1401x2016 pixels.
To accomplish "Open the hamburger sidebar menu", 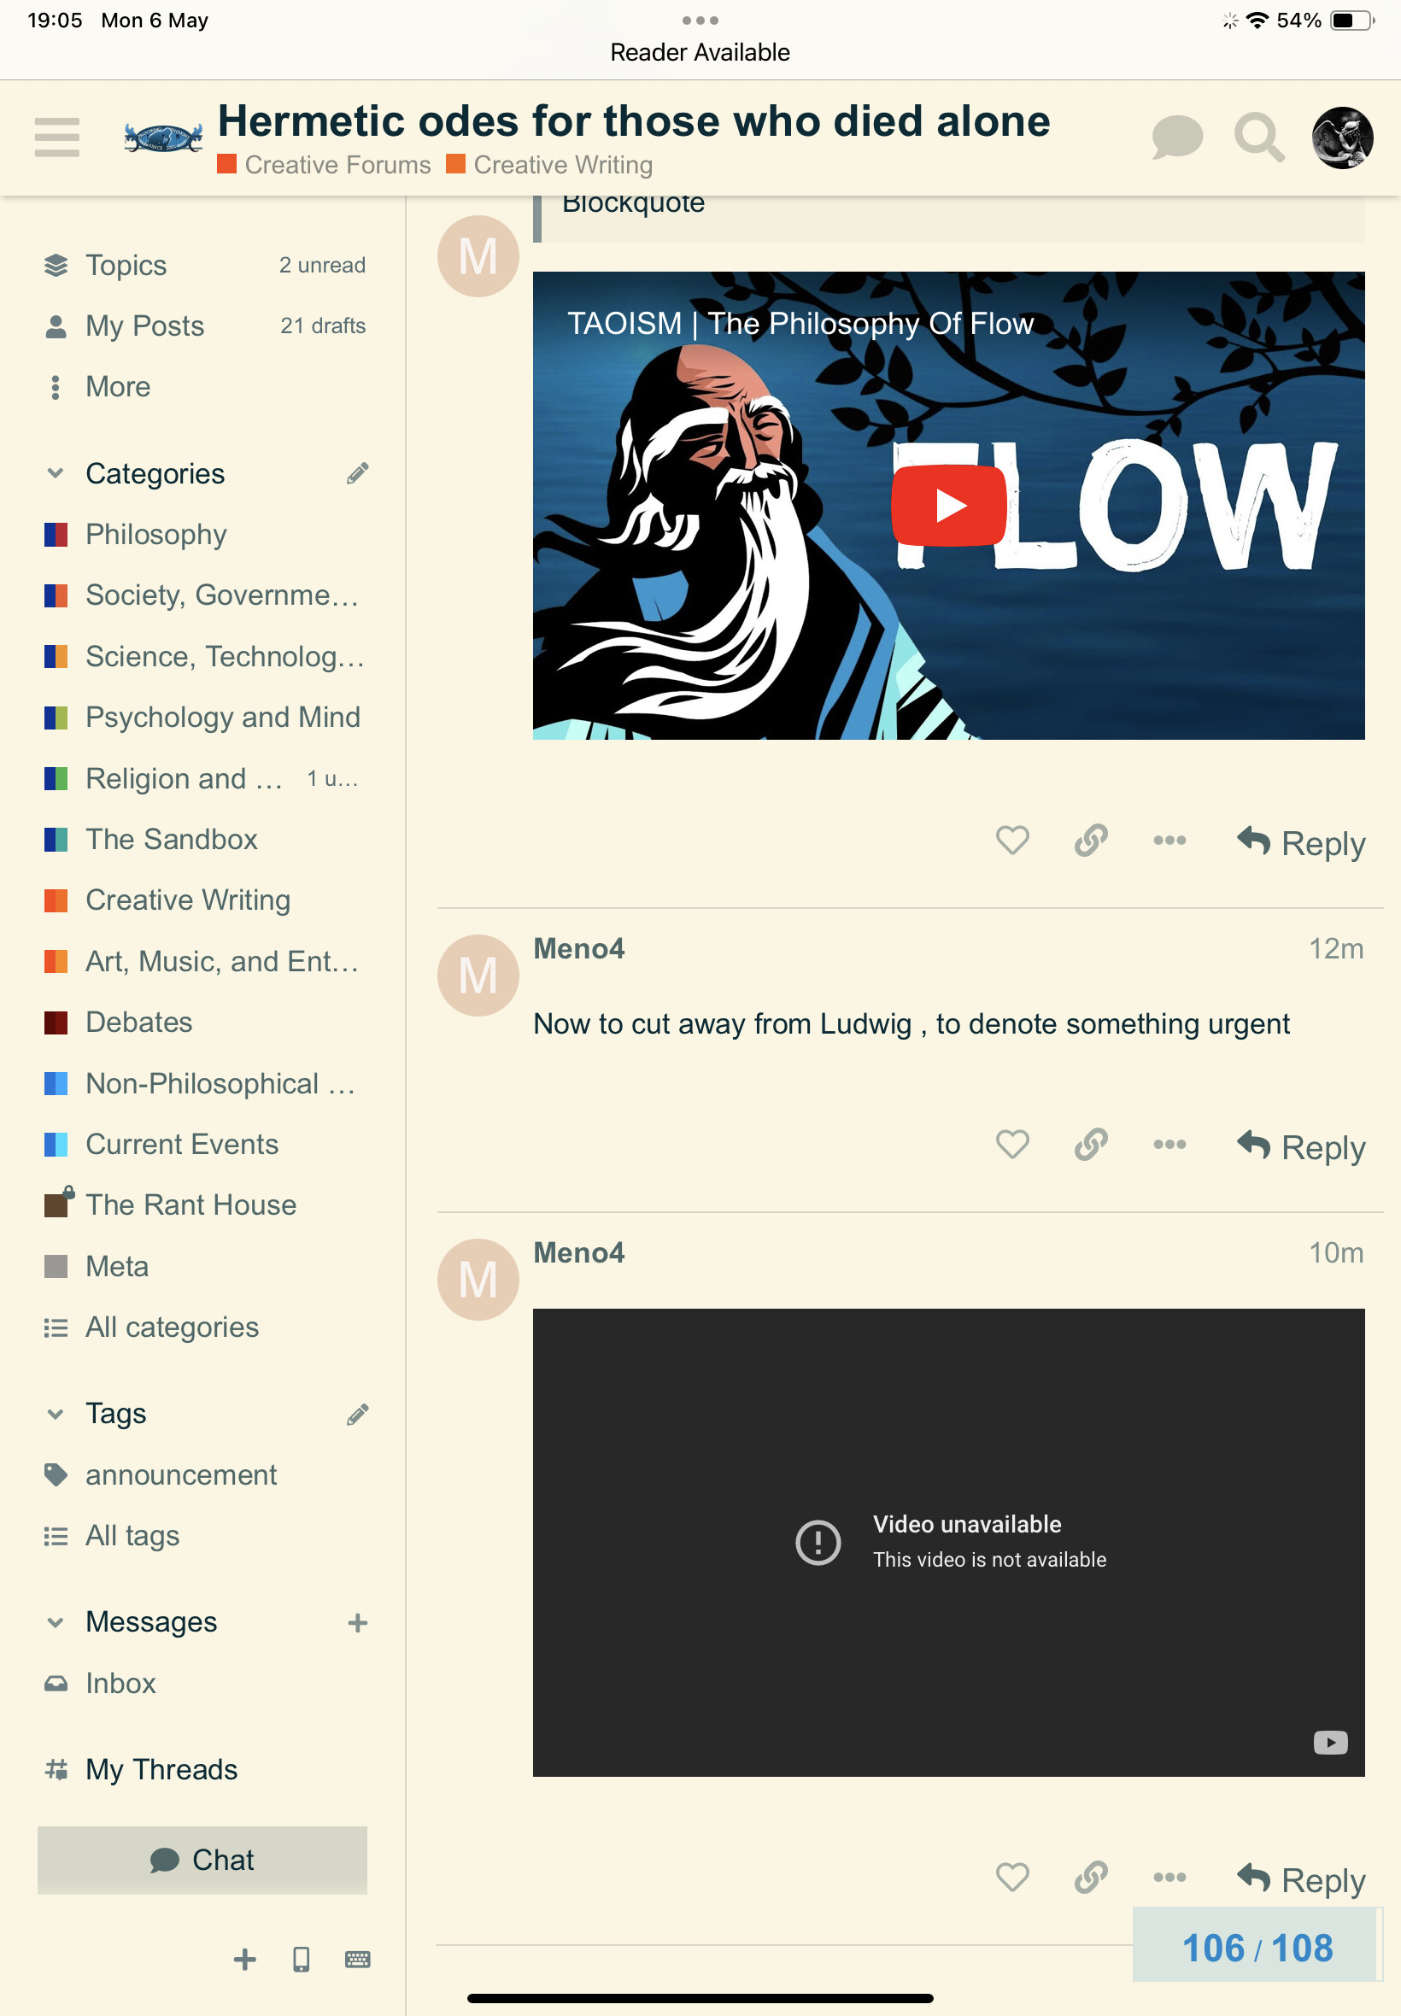I will tap(57, 138).
